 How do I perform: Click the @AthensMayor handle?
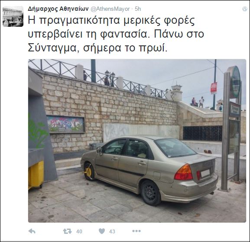[110, 9]
